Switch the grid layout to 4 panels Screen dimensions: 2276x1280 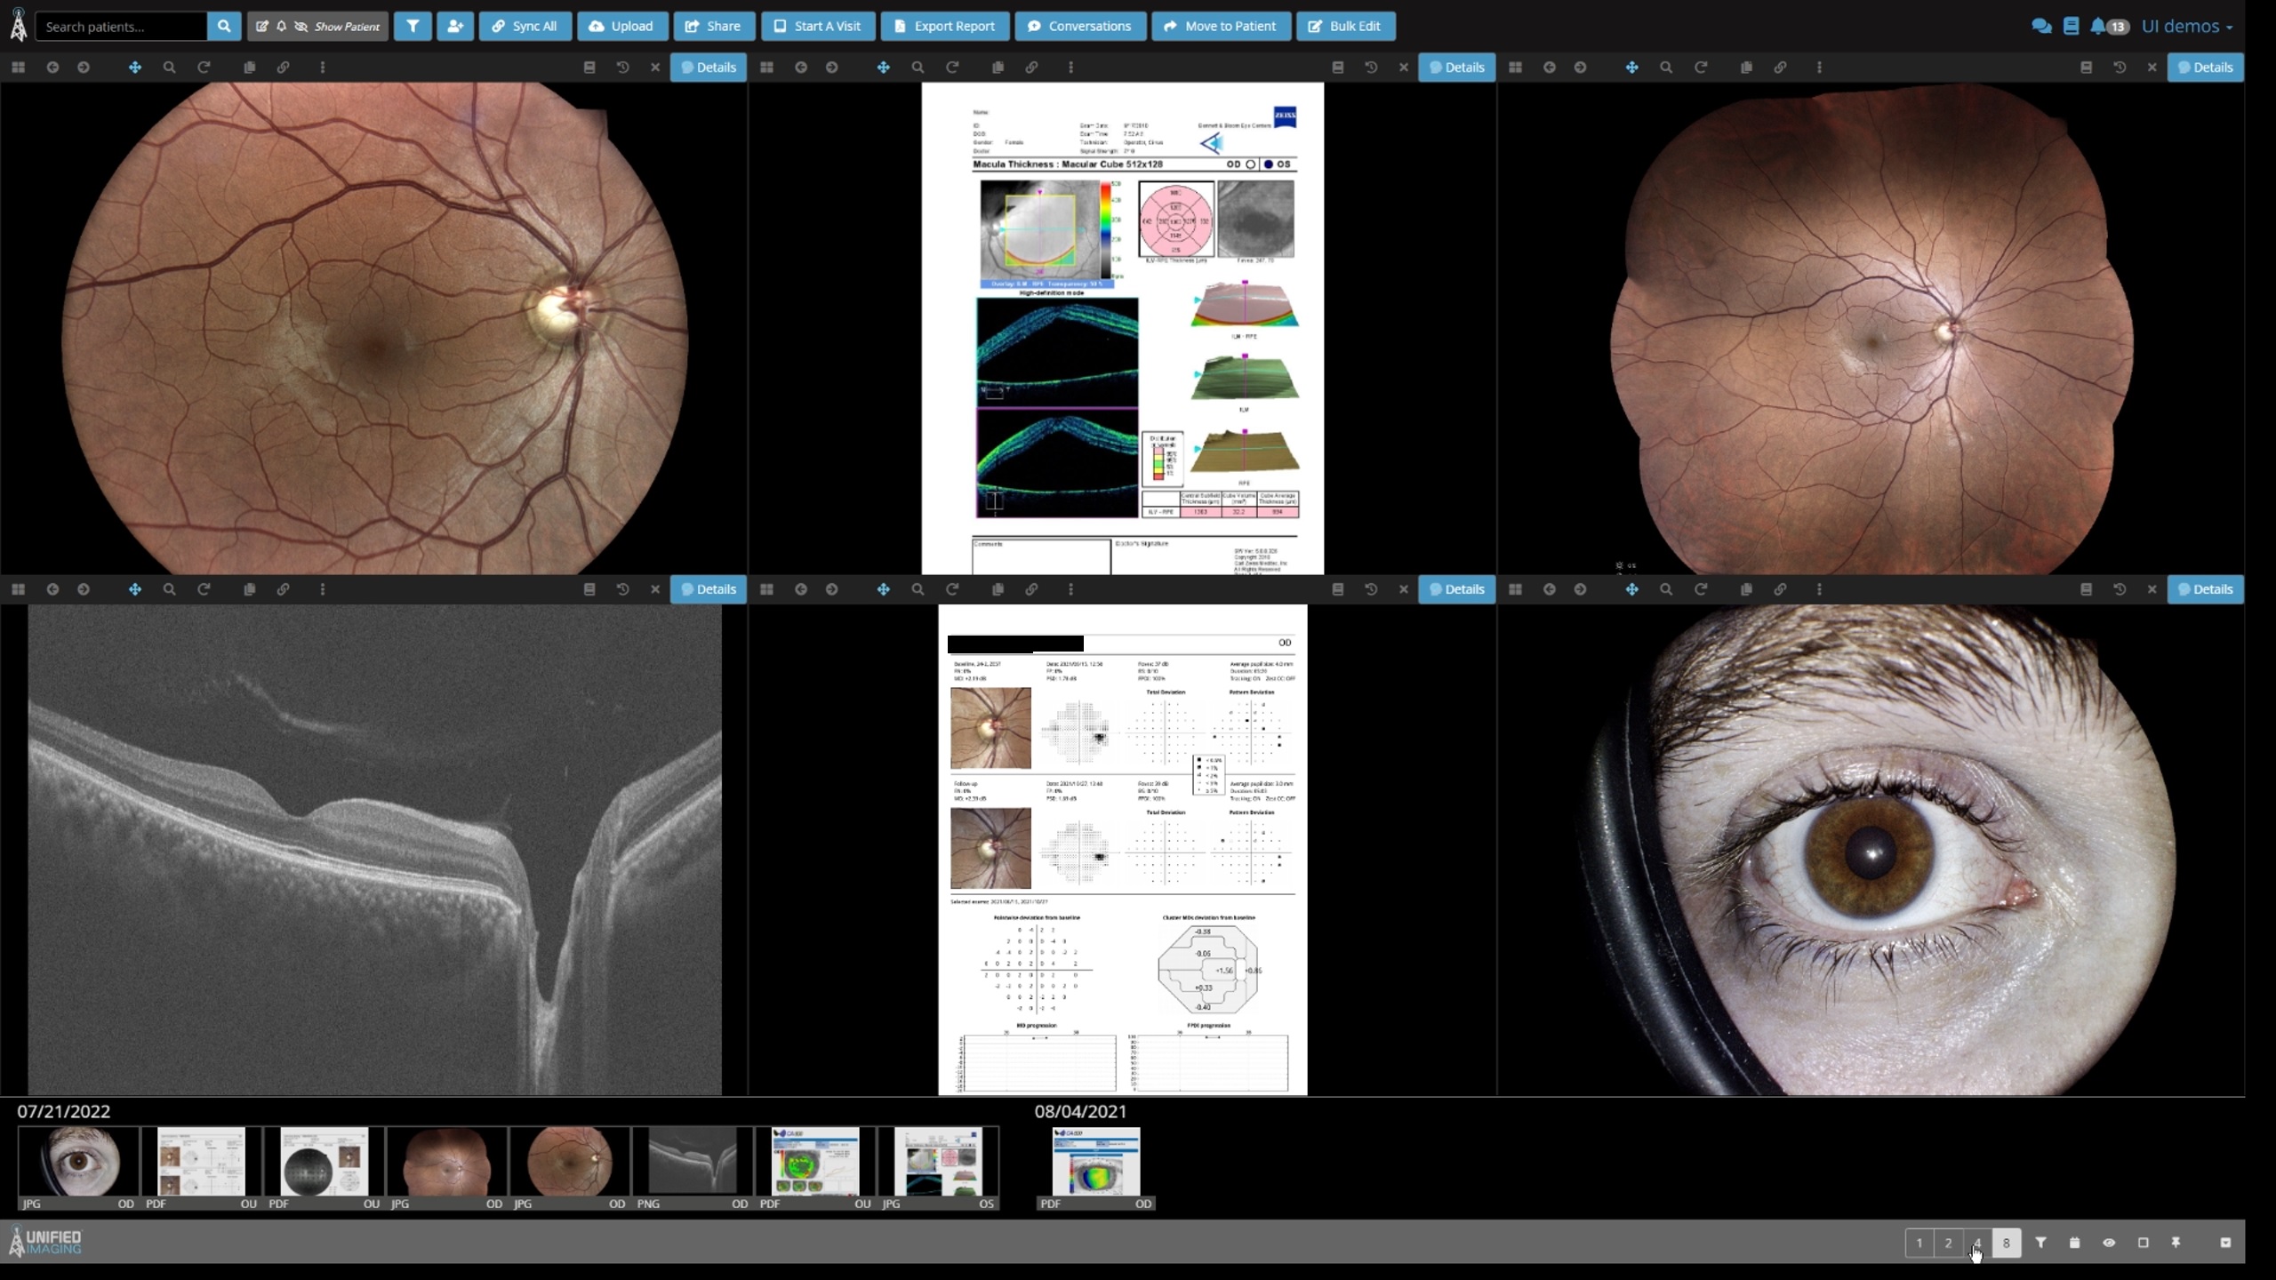(1977, 1243)
